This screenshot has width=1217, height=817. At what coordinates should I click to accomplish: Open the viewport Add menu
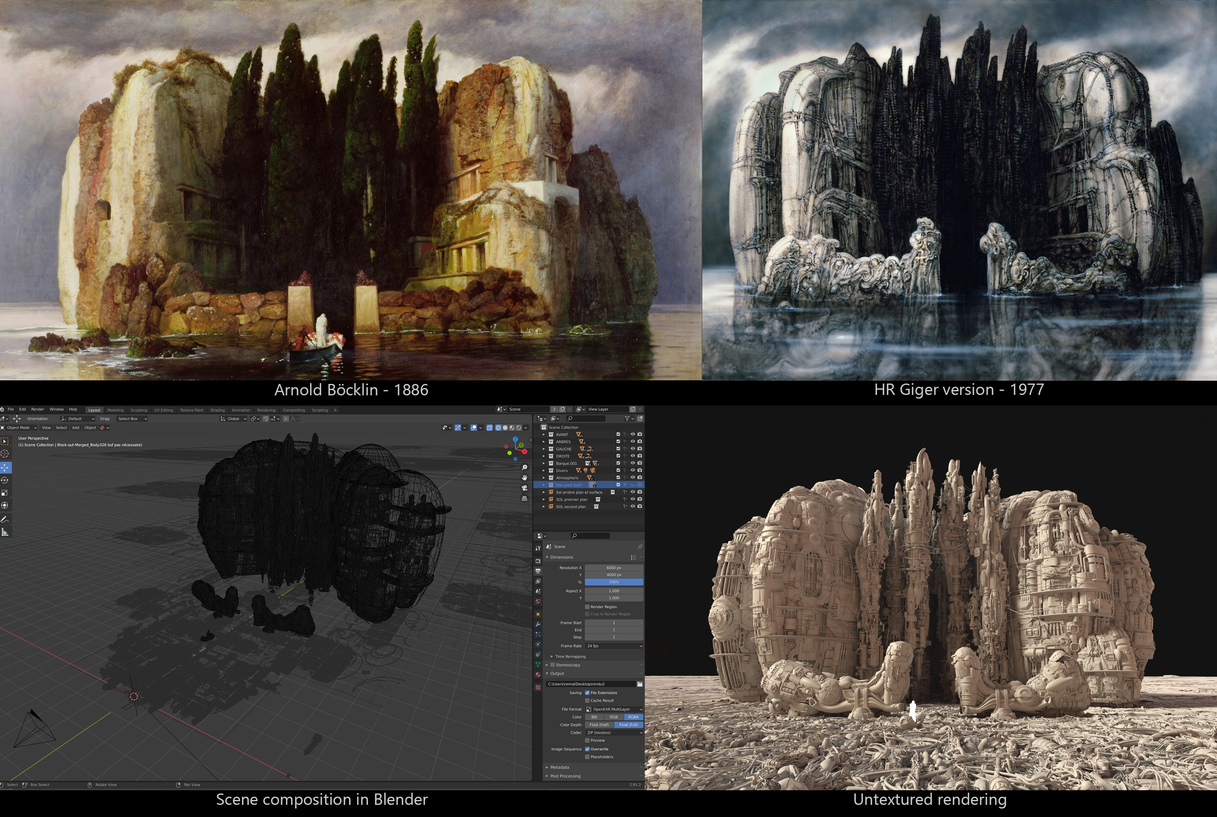[x=75, y=428]
